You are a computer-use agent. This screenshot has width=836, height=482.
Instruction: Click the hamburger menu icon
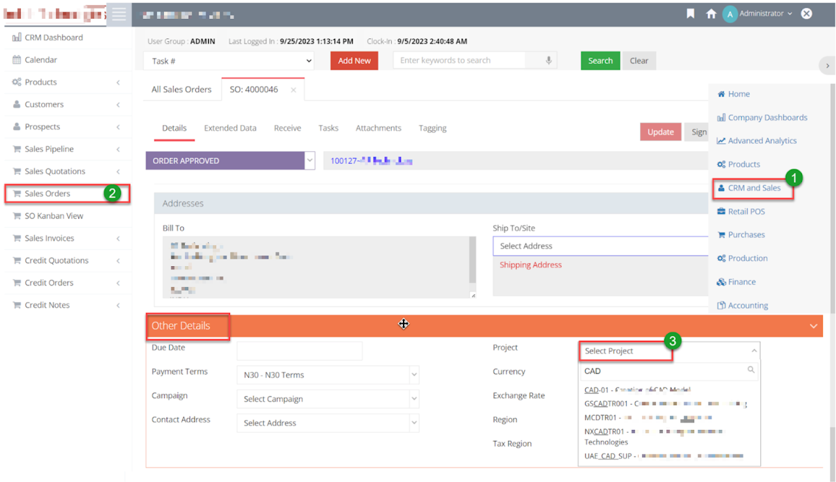(118, 14)
